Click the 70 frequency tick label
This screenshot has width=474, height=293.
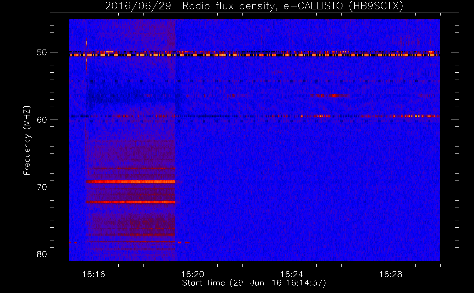click(42, 187)
